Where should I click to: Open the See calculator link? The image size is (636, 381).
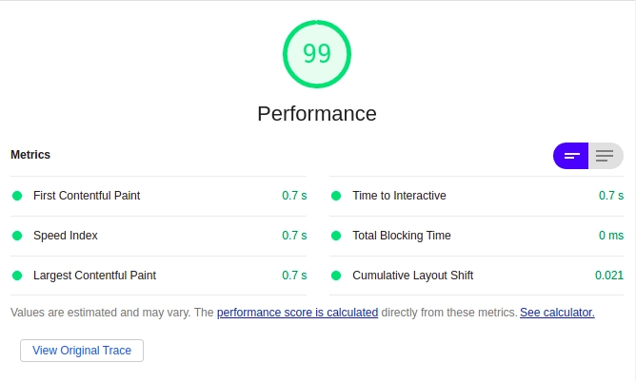(557, 313)
